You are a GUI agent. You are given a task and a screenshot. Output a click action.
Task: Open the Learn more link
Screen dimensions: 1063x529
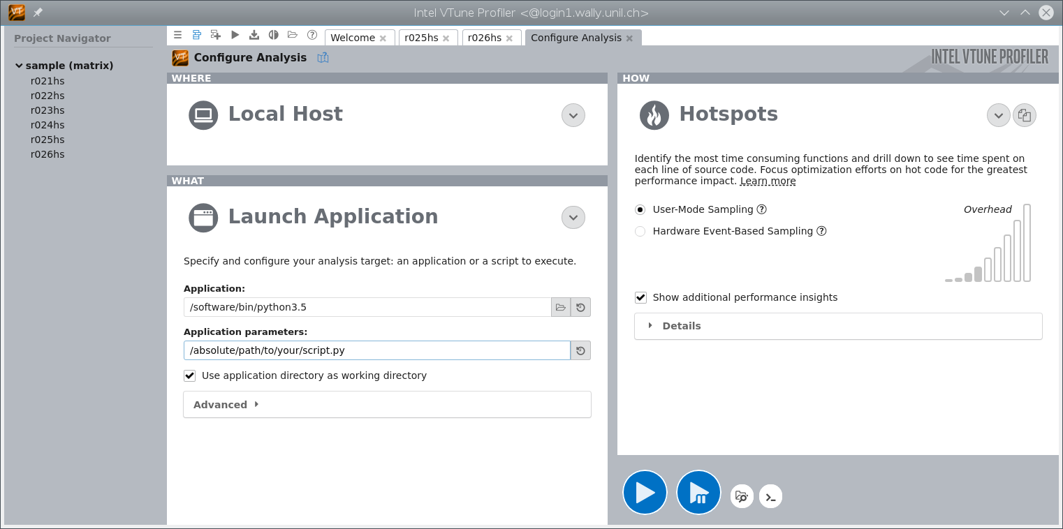(768, 181)
